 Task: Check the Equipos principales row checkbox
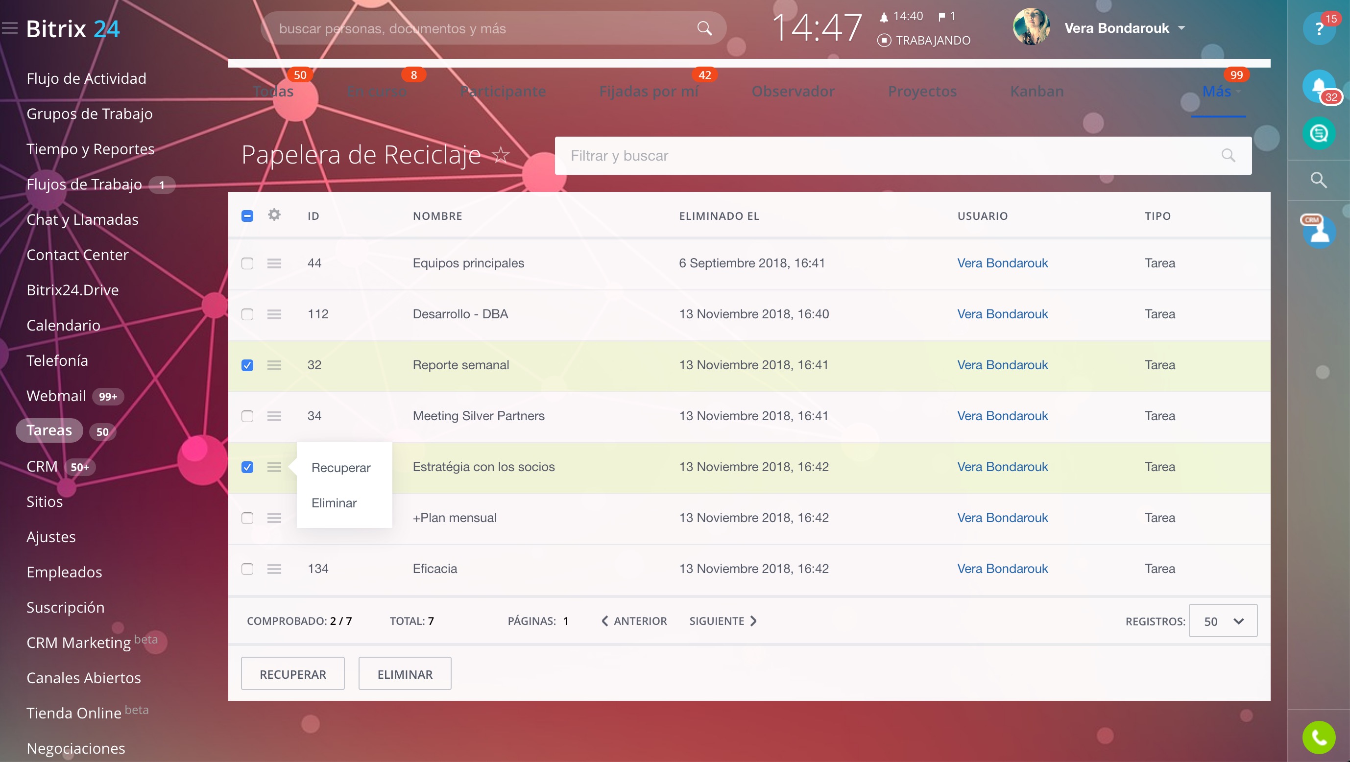(247, 263)
